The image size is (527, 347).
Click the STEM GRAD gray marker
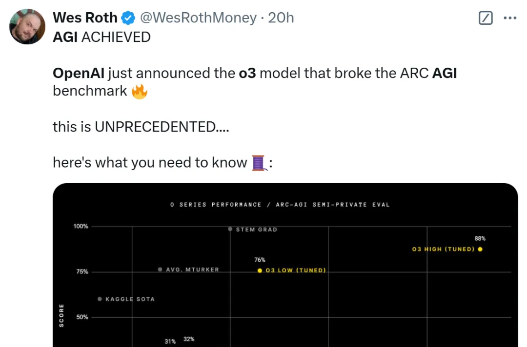coord(230,229)
